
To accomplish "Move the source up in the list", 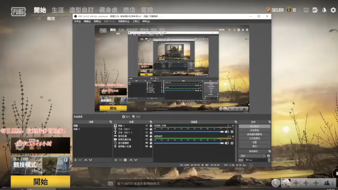I will pos(131,160).
